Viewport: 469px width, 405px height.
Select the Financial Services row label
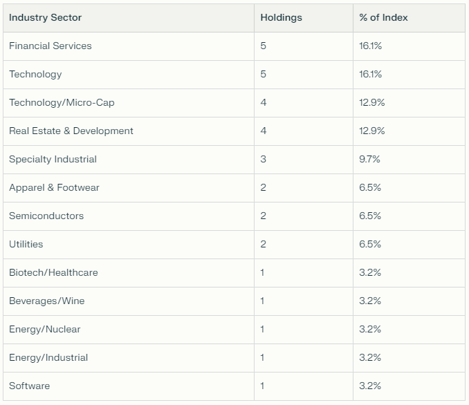pyautogui.click(x=50, y=46)
